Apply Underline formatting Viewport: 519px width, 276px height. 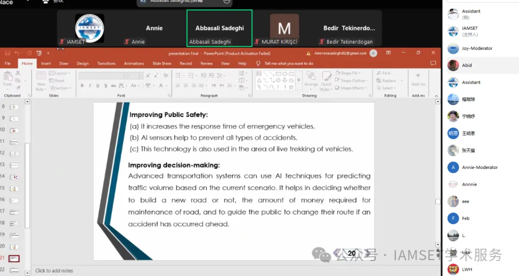(98, 85)
